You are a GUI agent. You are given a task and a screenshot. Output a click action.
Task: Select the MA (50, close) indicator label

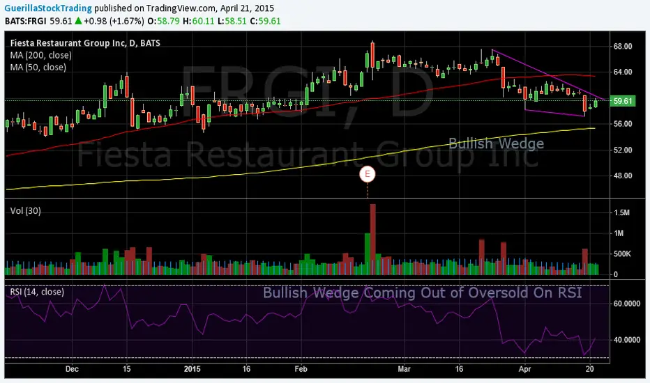[x=38, y=67]
